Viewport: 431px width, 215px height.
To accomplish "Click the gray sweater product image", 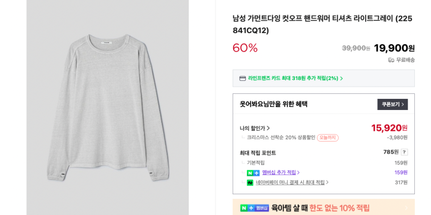I will 107,107.
